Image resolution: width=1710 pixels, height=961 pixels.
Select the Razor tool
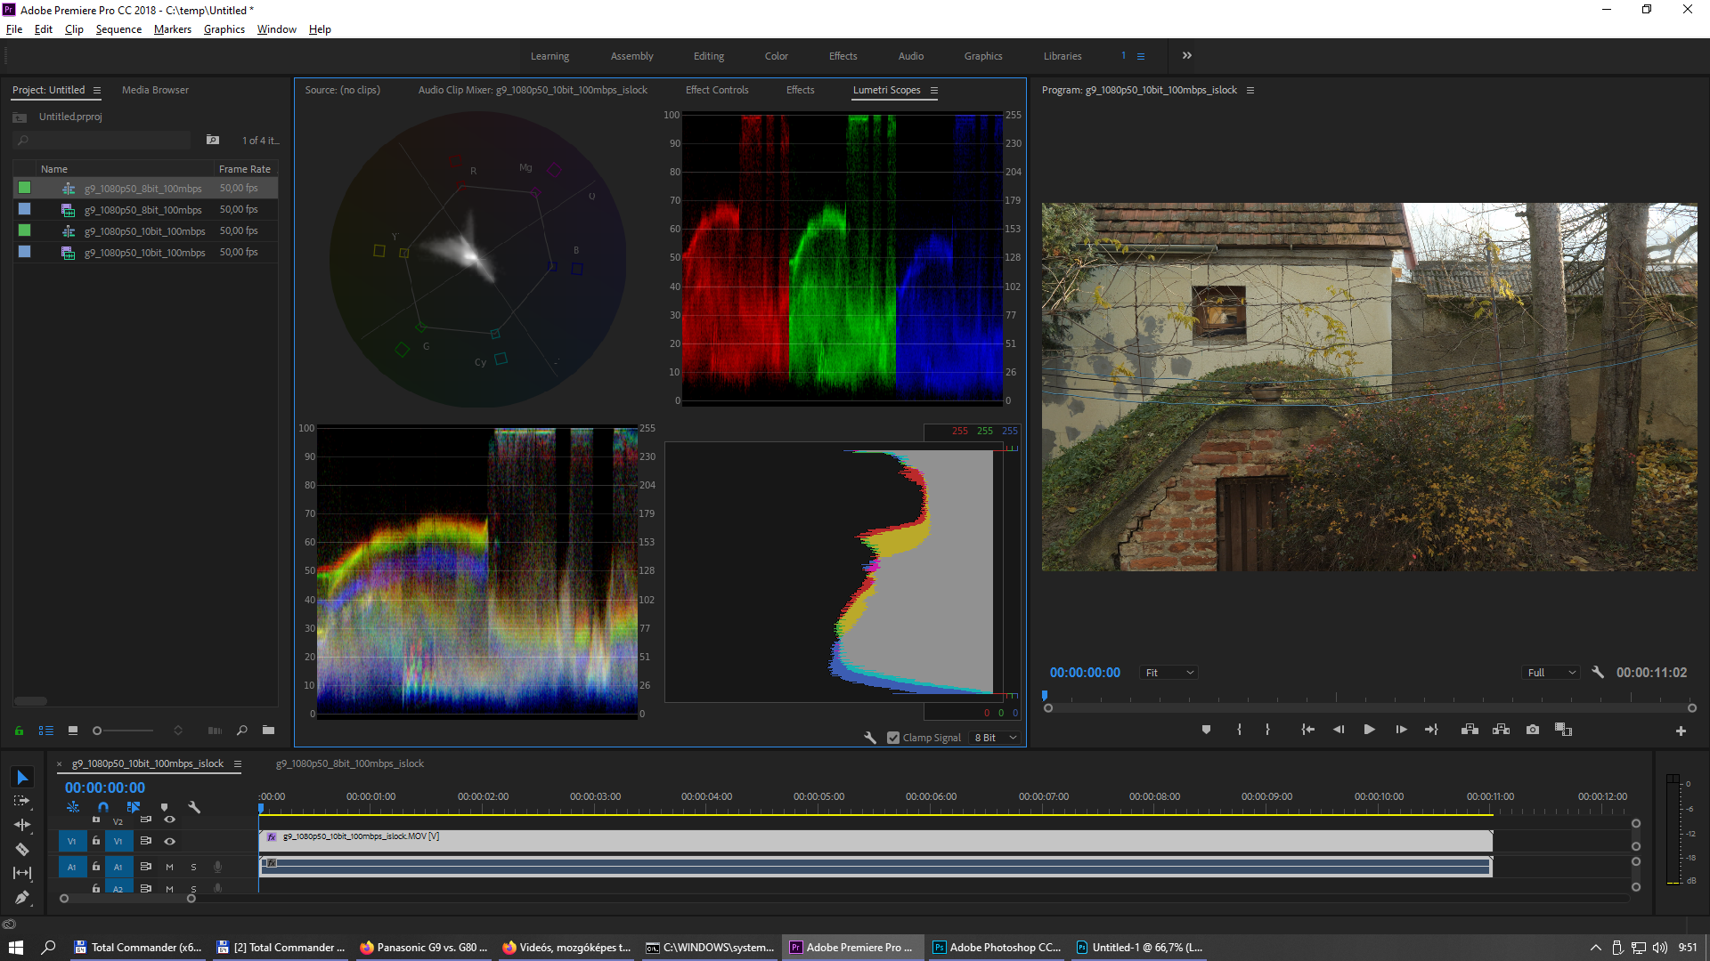[22, 849]
